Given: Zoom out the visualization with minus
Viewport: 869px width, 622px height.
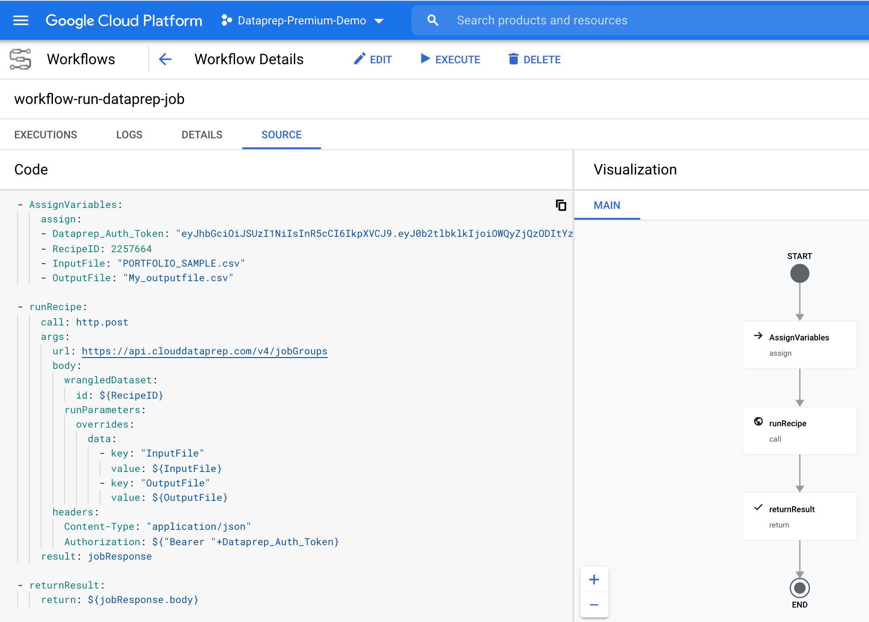Looking at the screenshot, I should 594,605.
